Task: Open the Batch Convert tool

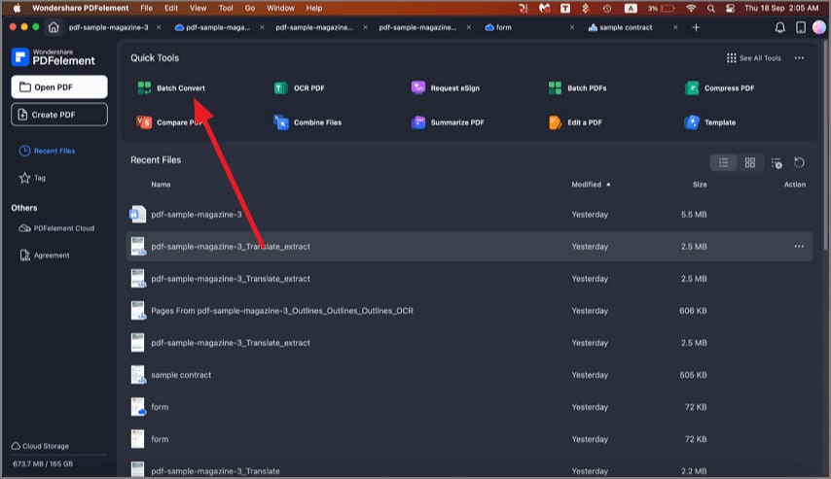Action: tap(171, 87)
